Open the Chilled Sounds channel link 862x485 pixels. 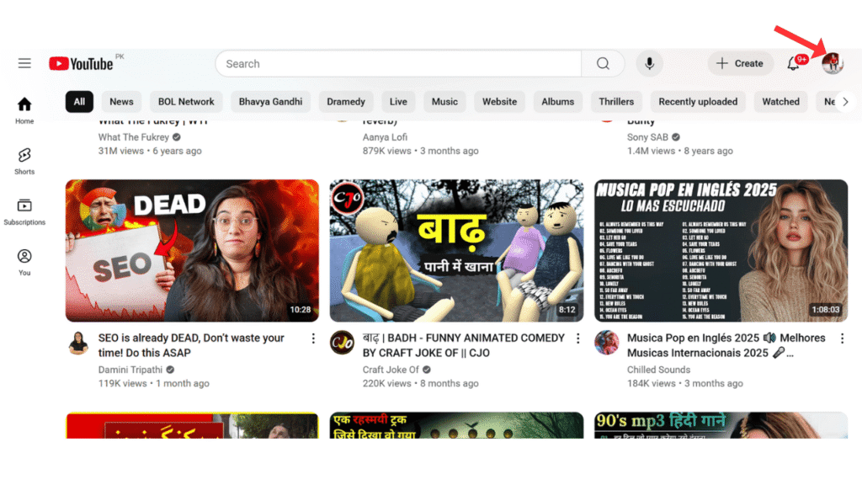click(658, 370)
